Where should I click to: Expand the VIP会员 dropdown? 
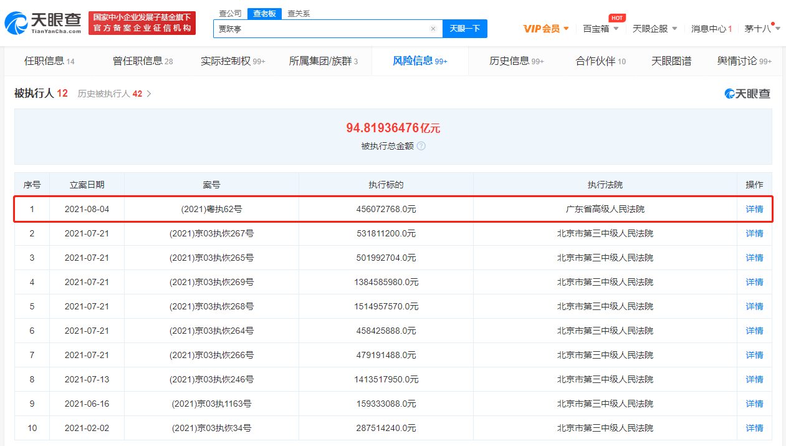click(x=546, y=29)
